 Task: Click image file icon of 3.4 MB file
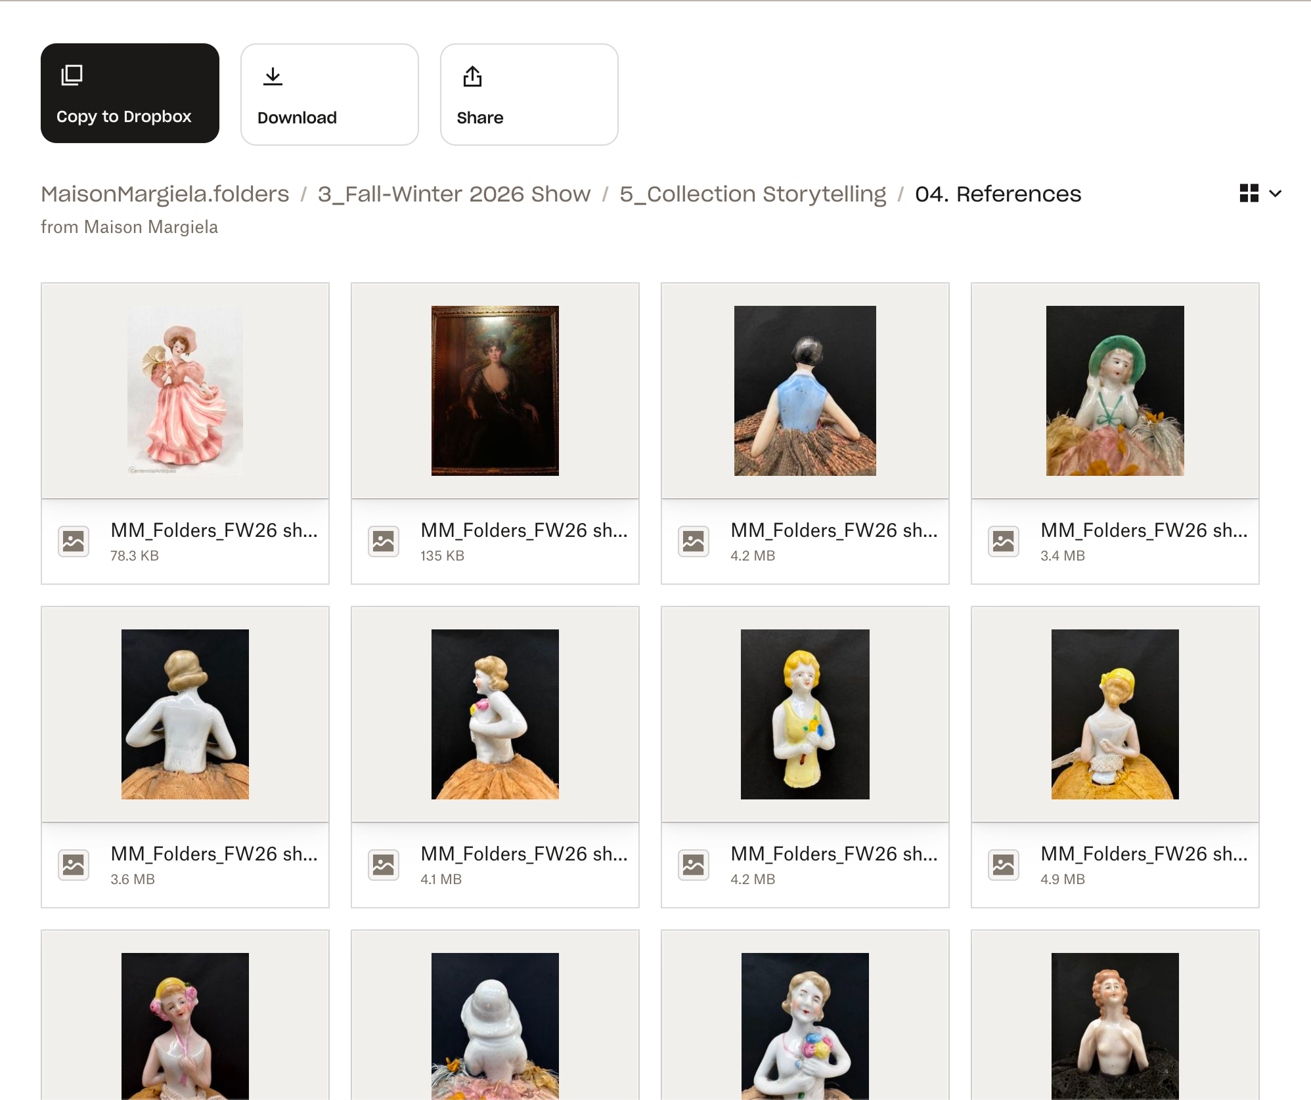point(1004,541)
